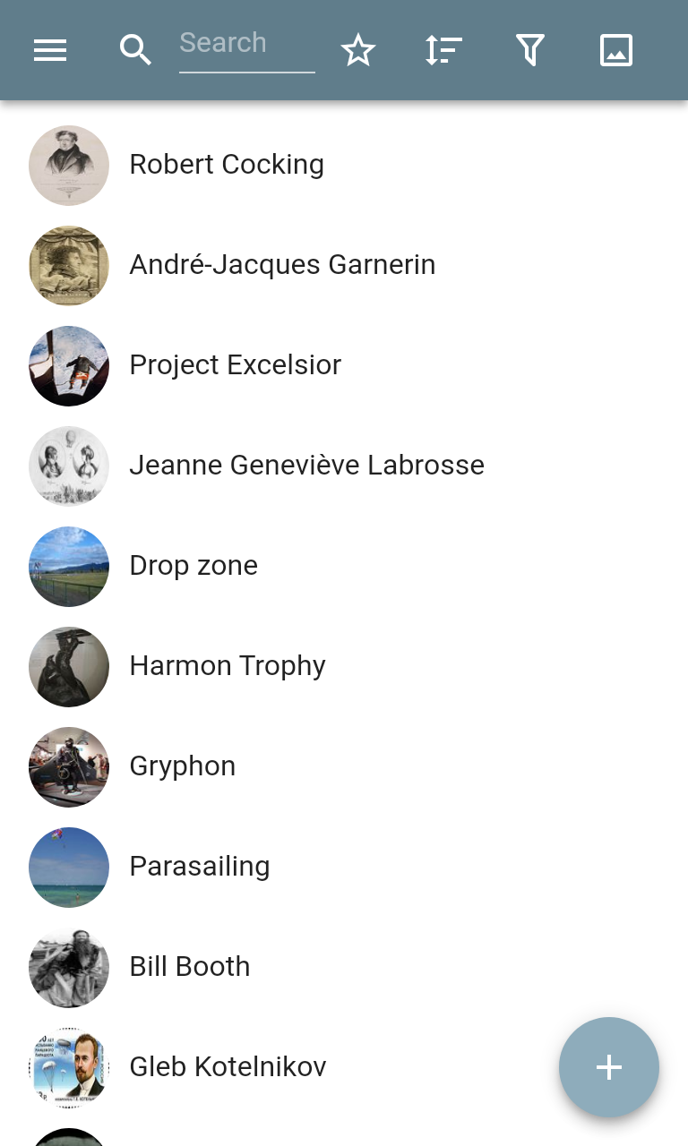Select Jeanne Geneviève Labrosse entry
This screenshot has height=1146, width=688.
tap(344, 466)
